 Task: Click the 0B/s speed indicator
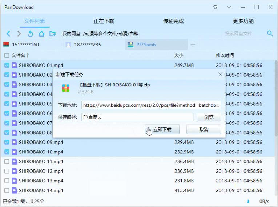point(264,201)
